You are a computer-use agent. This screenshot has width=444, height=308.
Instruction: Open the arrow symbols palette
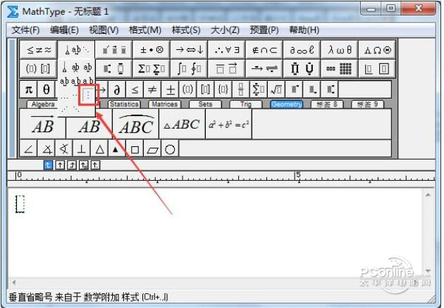click(189, 50)
